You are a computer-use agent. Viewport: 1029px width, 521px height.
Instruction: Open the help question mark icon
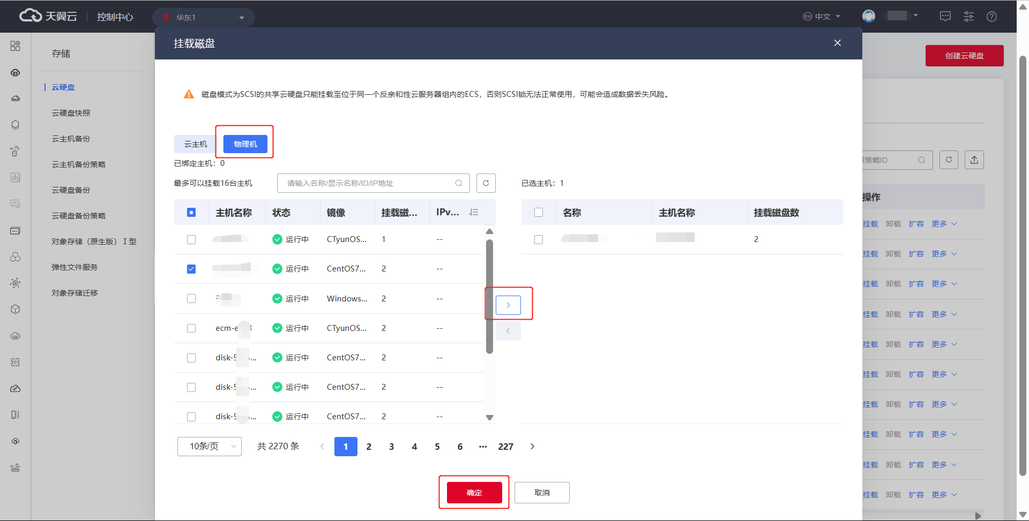[991, 17]
